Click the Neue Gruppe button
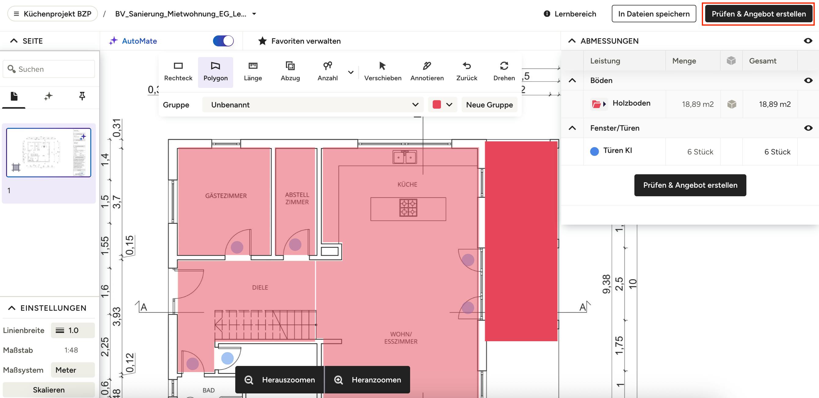Screen dimensions: 819x398 point(489,105)
